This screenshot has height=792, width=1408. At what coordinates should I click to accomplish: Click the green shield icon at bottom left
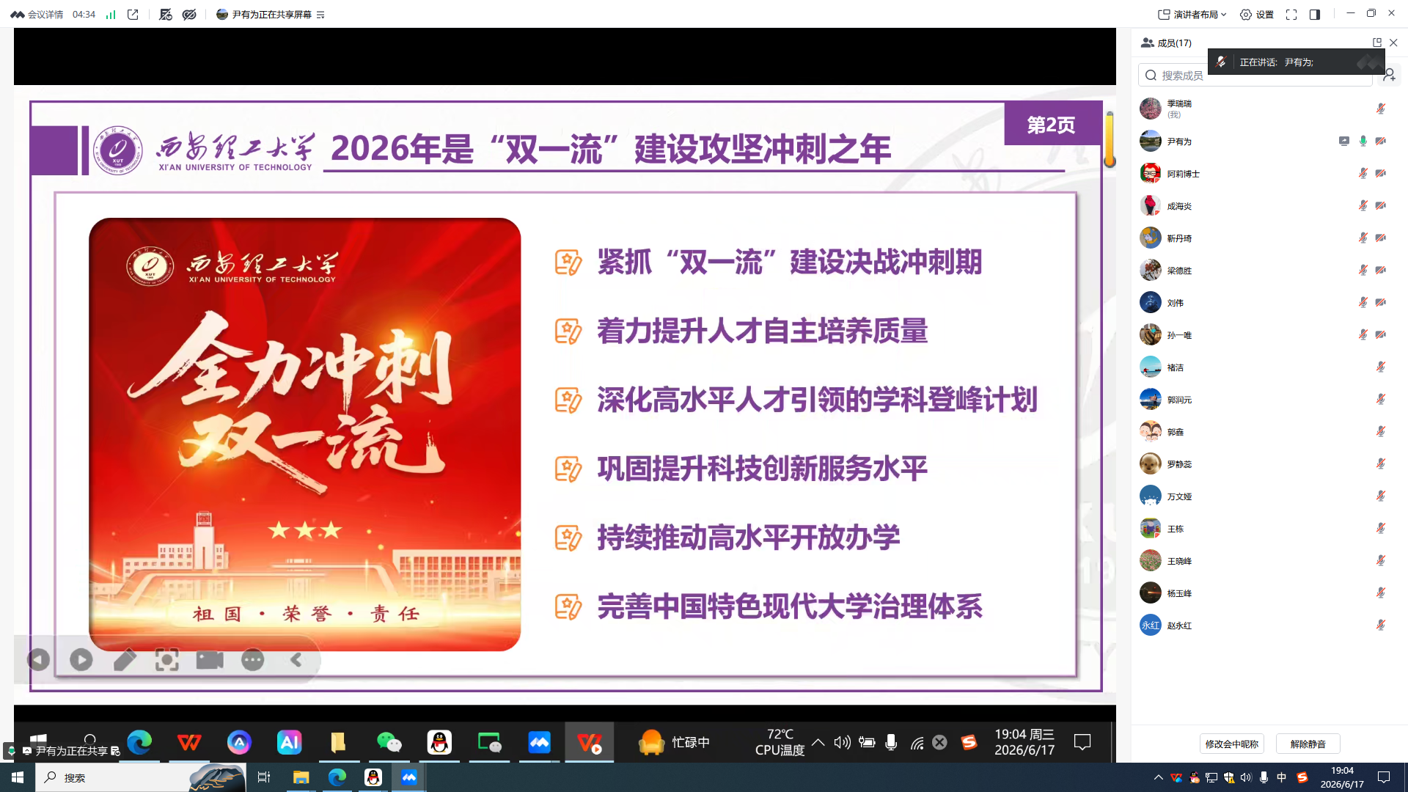click(11, 751)
